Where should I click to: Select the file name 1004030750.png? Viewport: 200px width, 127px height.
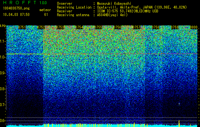[17, 8]
